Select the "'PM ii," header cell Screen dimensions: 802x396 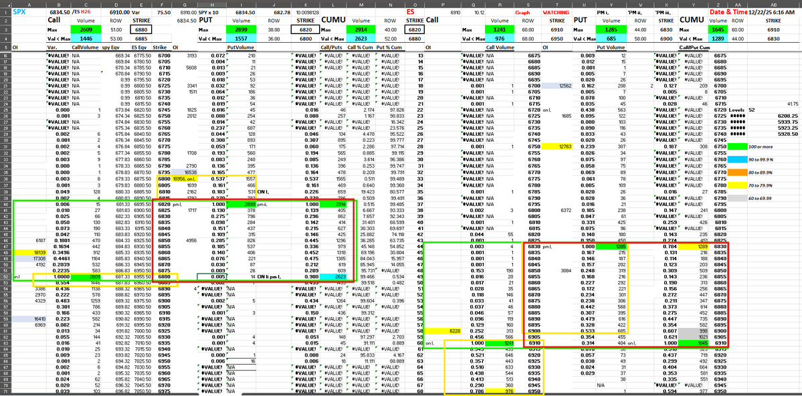(x=640, y=11)
